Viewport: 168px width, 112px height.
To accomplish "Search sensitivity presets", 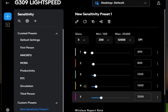I will tap(19, 21).
